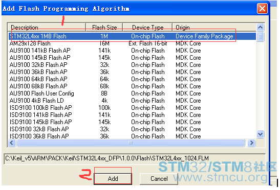Click the STM32L4xx_1024.FLM file path field

pos(135,158)
